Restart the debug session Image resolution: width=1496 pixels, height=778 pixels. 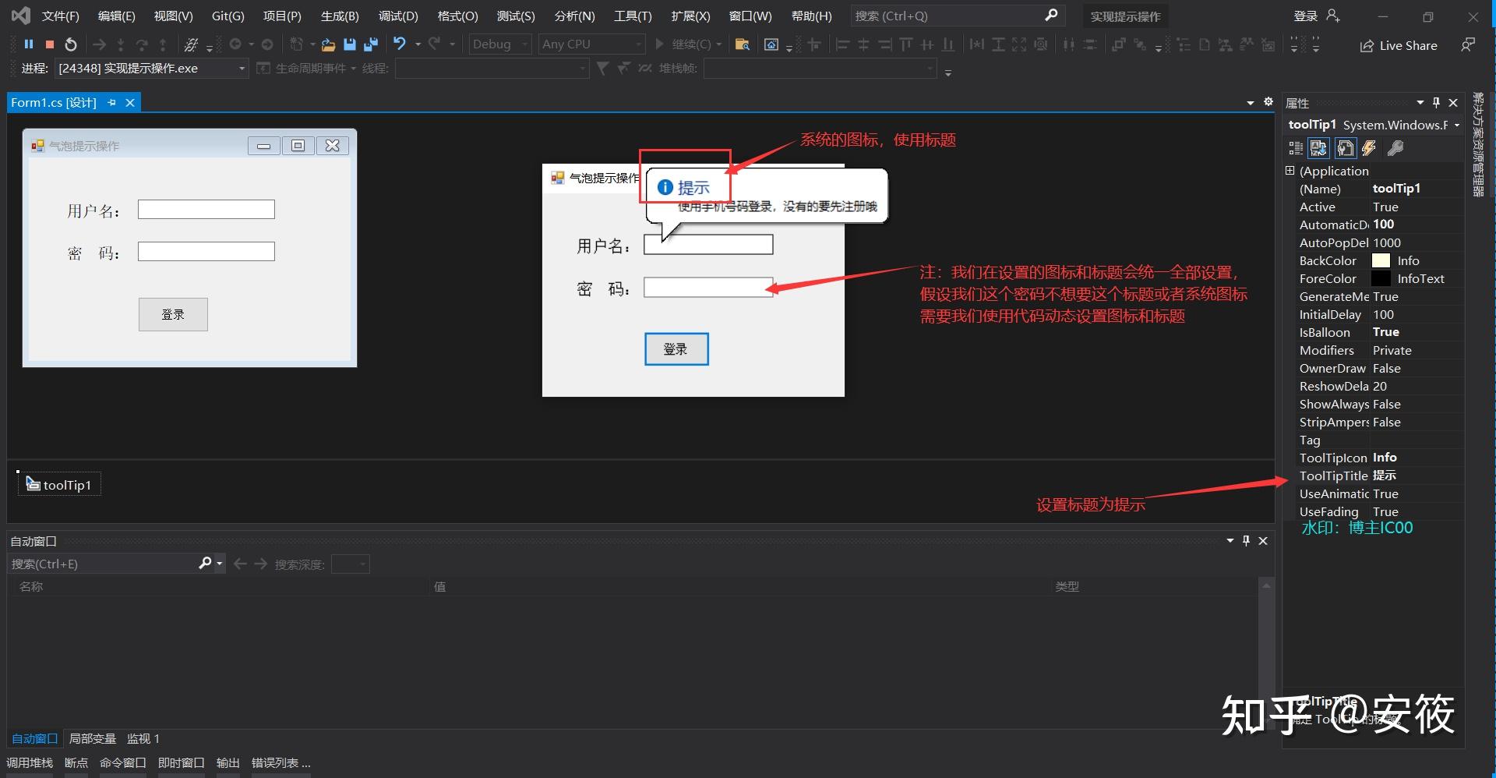click(x=71, y=44)
